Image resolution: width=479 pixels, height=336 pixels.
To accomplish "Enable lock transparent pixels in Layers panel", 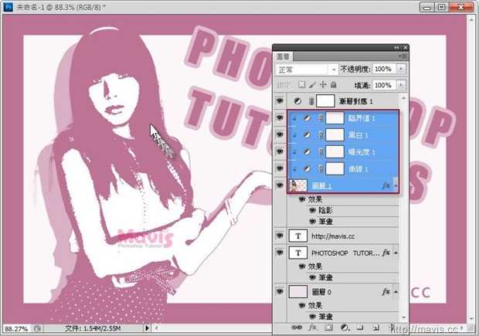I will tap(302, 85).
